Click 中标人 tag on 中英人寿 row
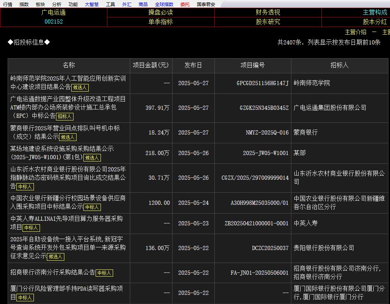This screenshot has width=390, height=304. (x=31, y=228)
